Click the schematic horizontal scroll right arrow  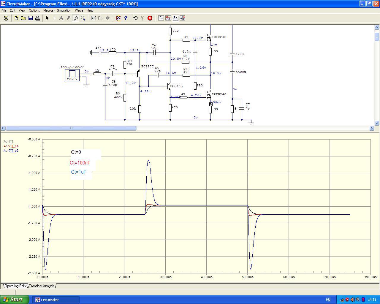pos(372,128)
